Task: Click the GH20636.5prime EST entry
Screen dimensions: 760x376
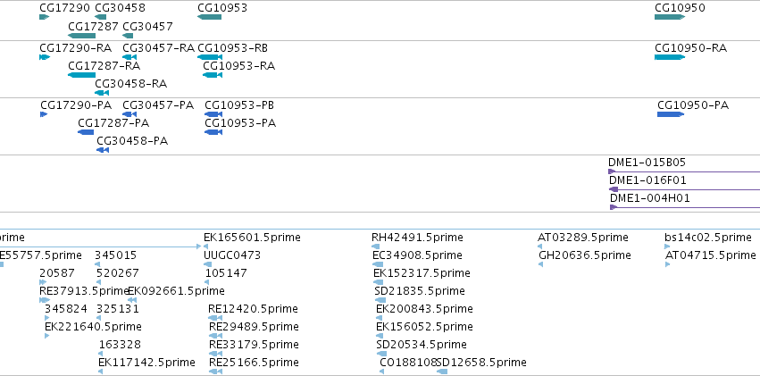Action: tap(585, 255)
